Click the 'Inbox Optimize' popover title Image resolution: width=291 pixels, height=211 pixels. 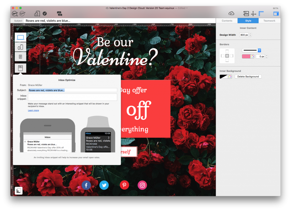pyautogui.click(x=67, y=80)
